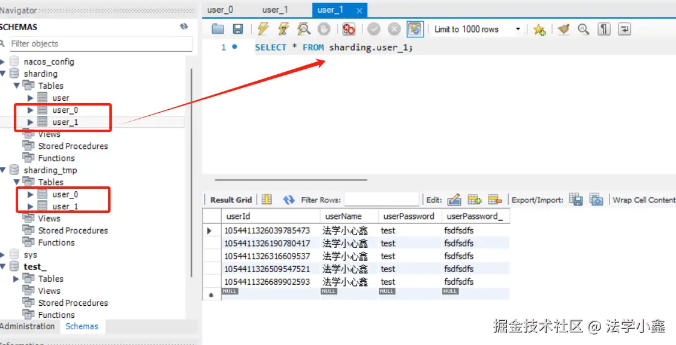676x345 pixels.
Task: Expand user_0 table in sharding_tmp
Action: tap(30, 194)
